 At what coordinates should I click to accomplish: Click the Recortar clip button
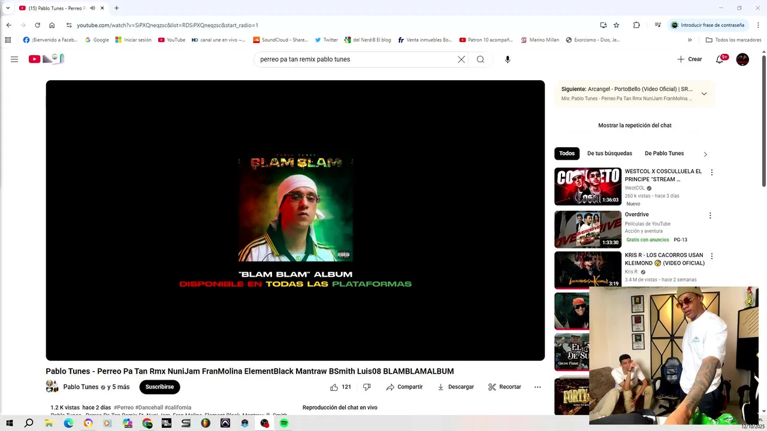(505, 387)
